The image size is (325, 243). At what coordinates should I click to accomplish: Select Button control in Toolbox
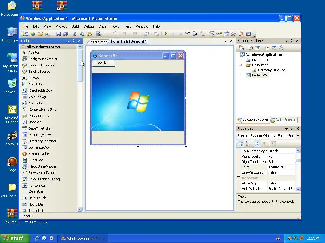coord(34,78)
